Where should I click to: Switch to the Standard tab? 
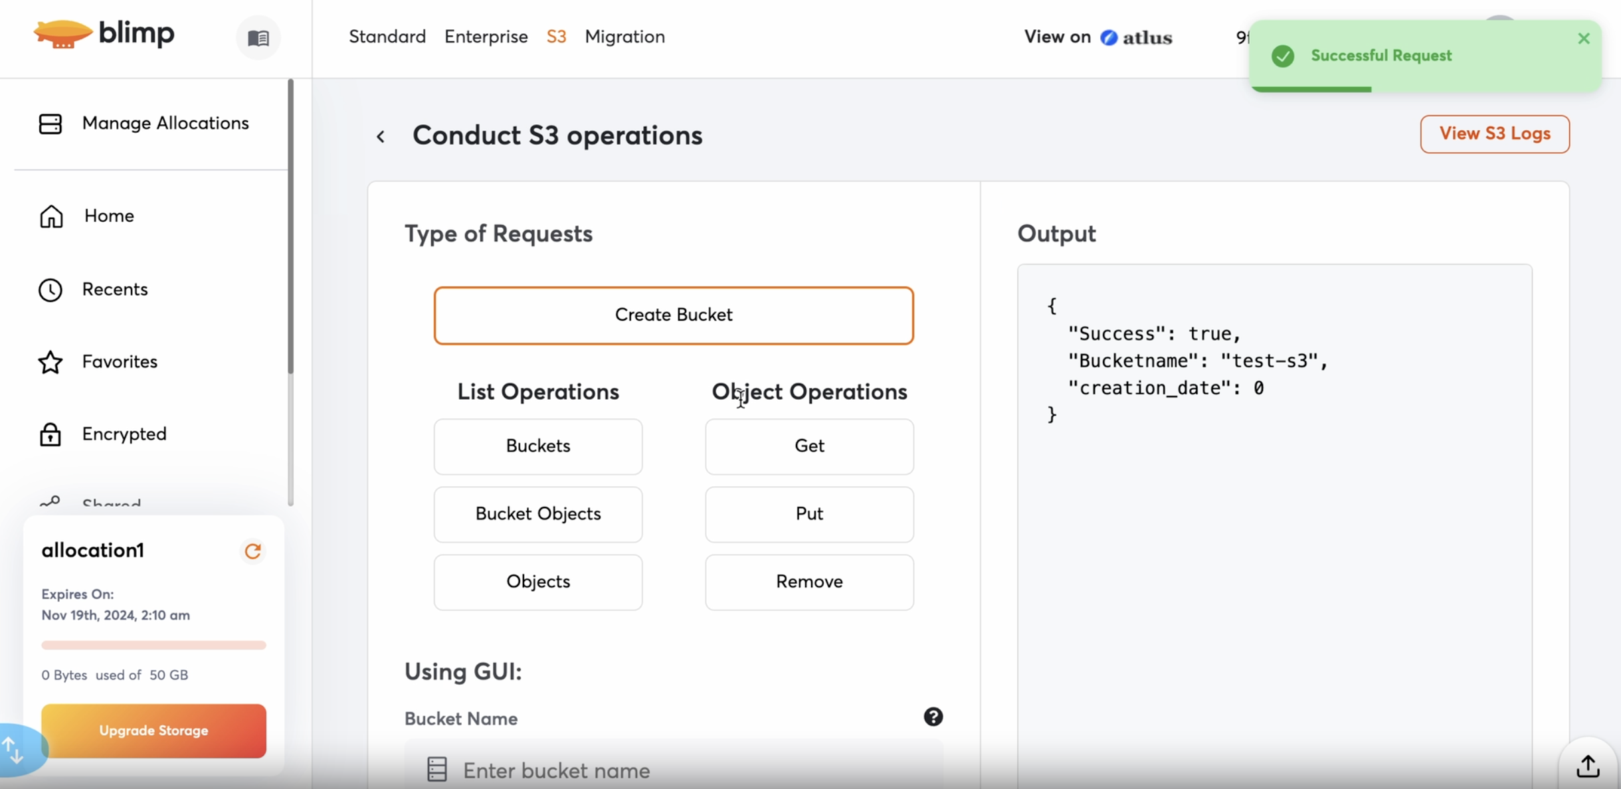[387, 37]
